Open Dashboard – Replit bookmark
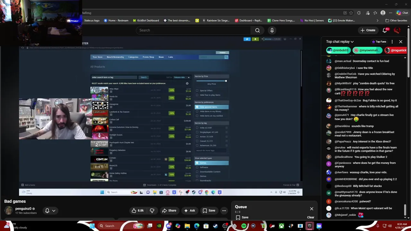Viewport: 411px width, 231px height. pyautogui.click(x=249, y=21)
